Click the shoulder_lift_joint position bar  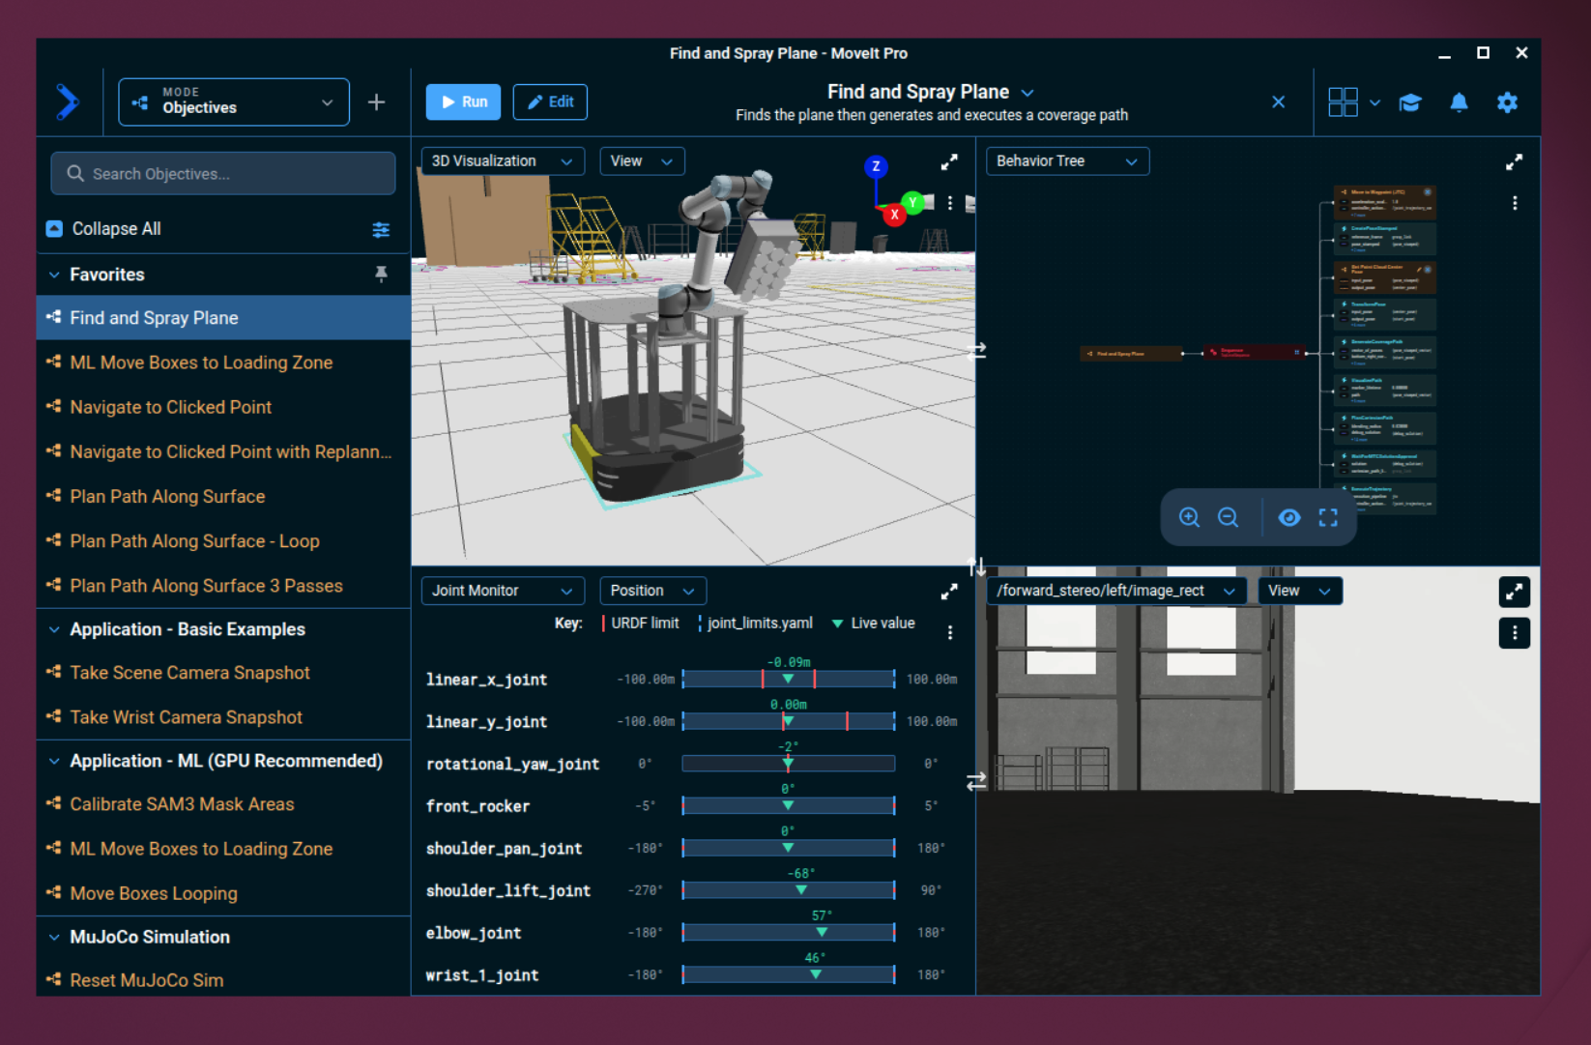(x=789, y=889)
